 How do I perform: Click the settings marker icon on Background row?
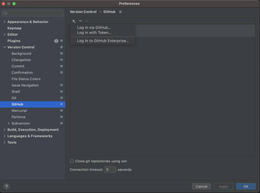(61, 53)
